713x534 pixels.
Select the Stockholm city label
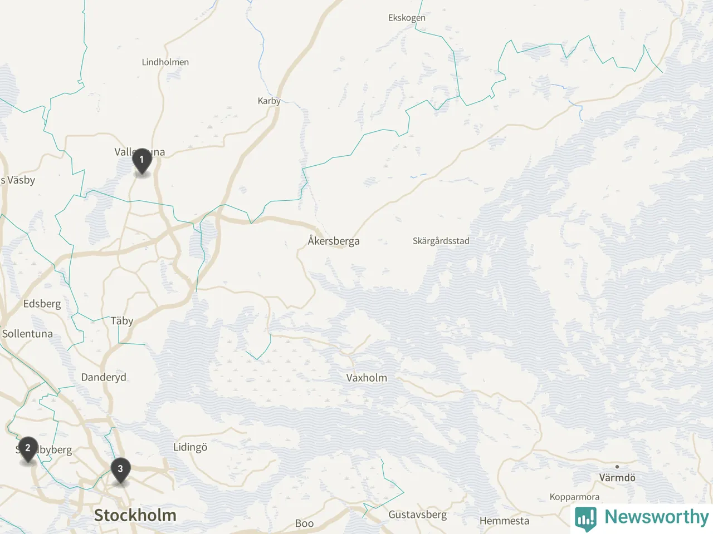point(135,515)
